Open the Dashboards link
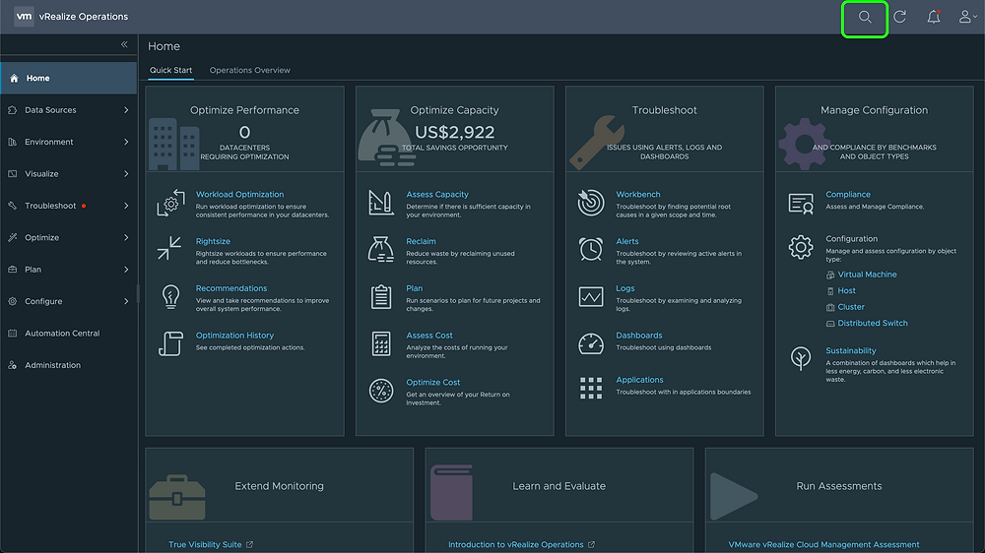The width and height of the screenshot is (985, 553). 639,336
